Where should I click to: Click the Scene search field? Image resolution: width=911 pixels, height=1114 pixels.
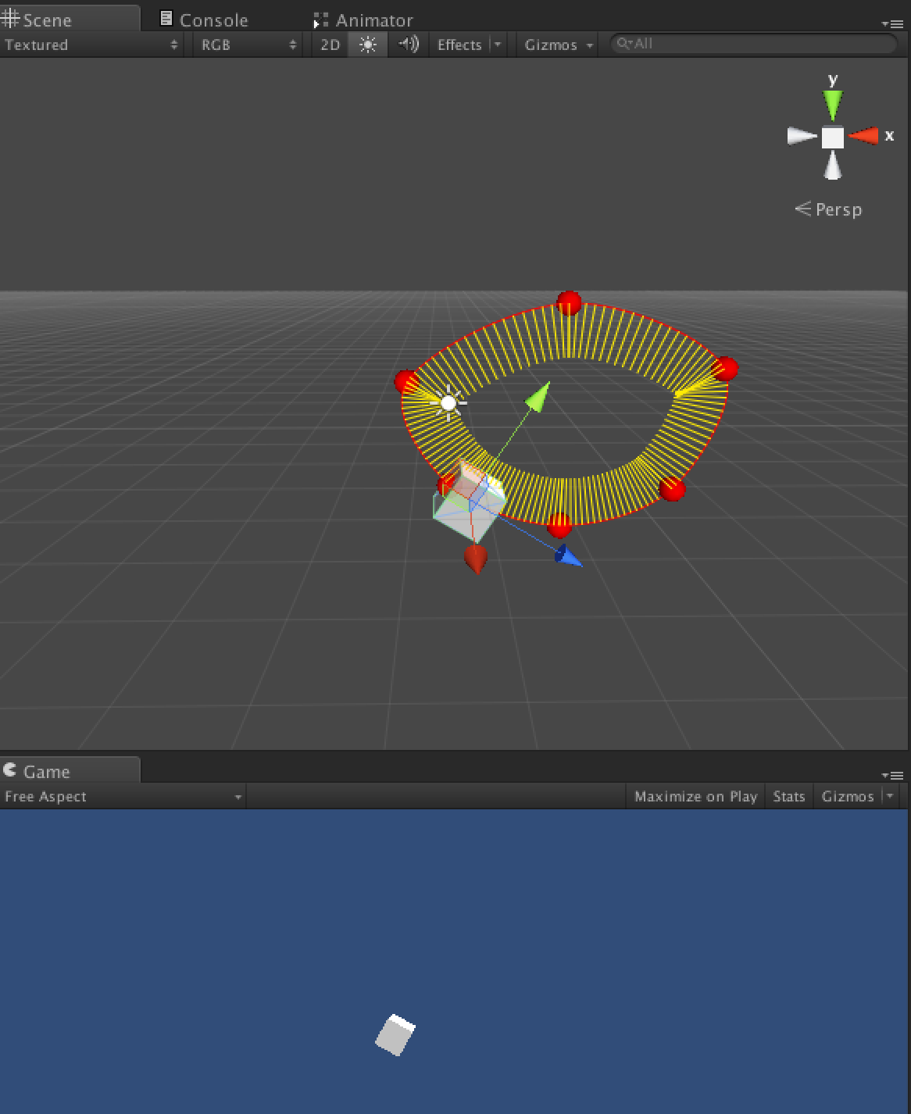753,44
